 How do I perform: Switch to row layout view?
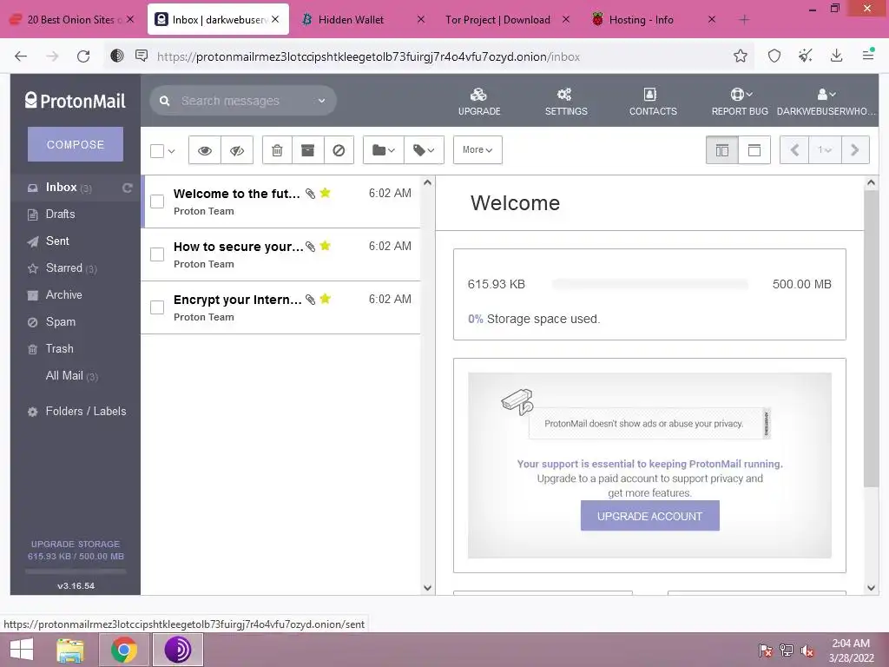coord(754,150)
